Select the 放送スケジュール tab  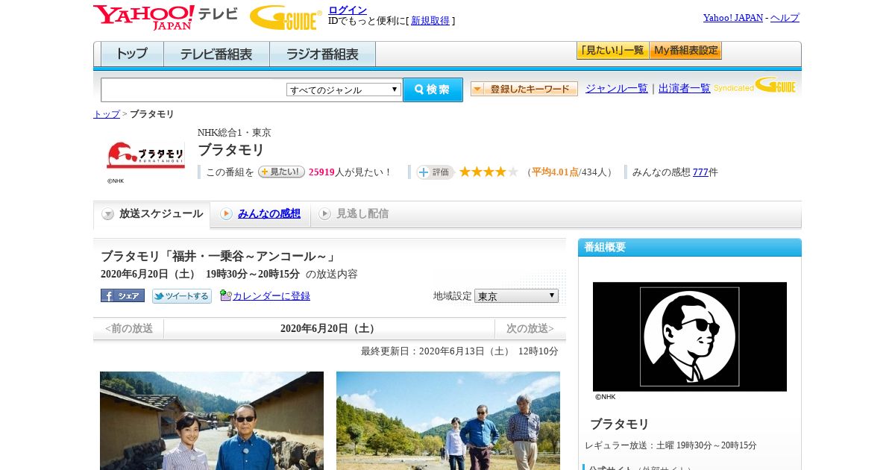[152, 214]
